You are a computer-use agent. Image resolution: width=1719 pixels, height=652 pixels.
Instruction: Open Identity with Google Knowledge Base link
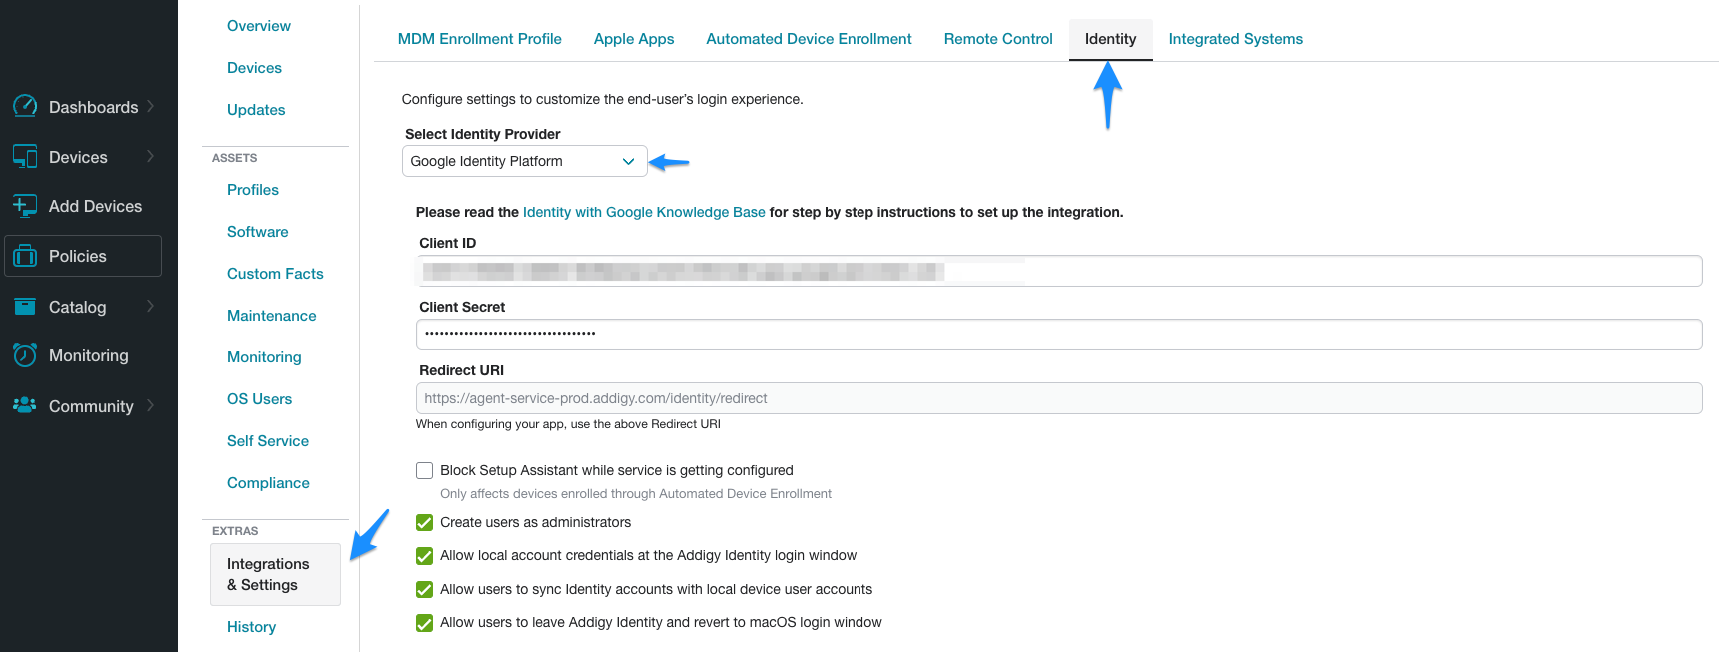644,212
